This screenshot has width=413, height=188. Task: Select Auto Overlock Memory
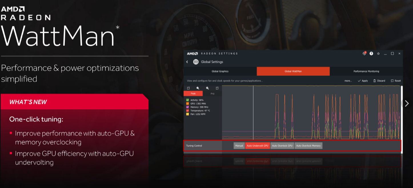(308, 146)
